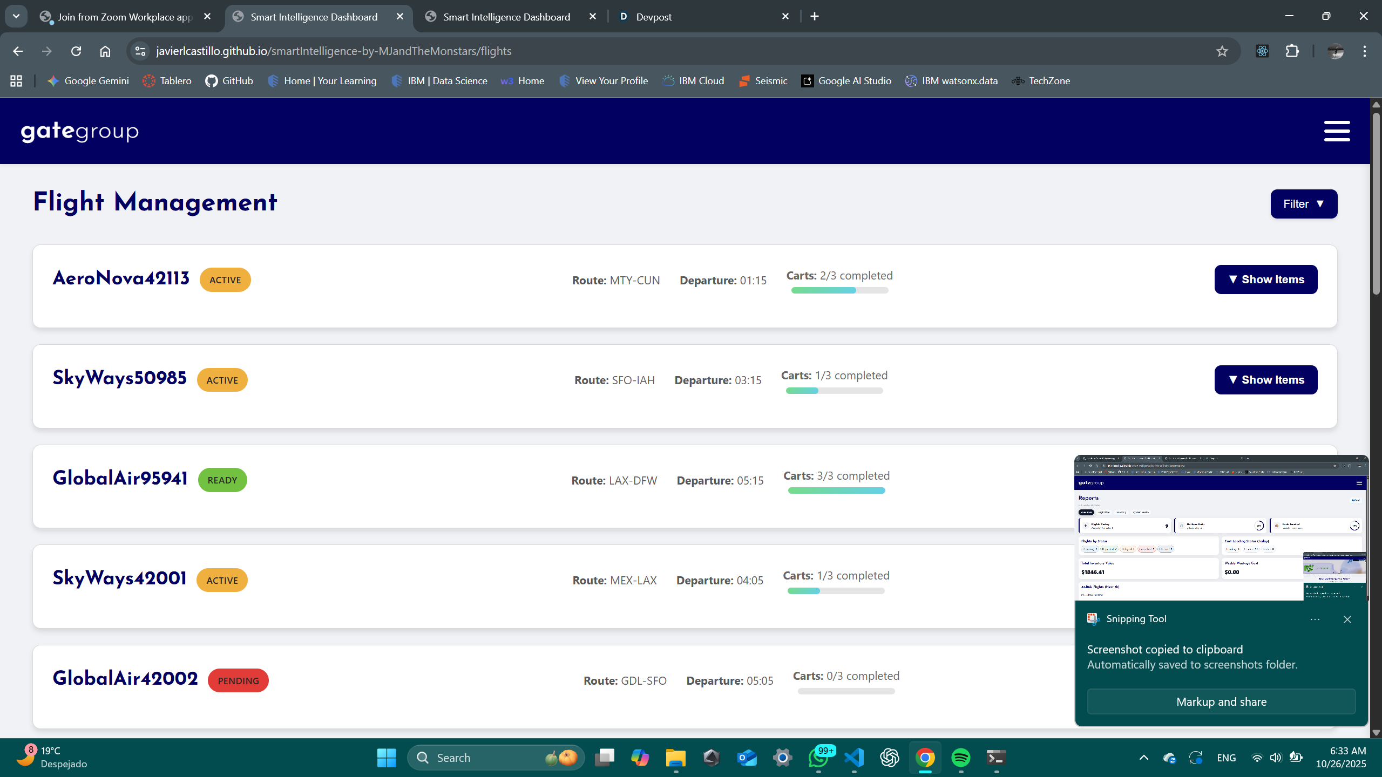The image size is (1382, 777).
Task: Open Spotify from the taskbar
Action: [960, 758]
